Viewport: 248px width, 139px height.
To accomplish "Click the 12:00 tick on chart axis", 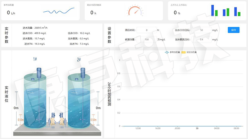I will click(x=138, y=128).
